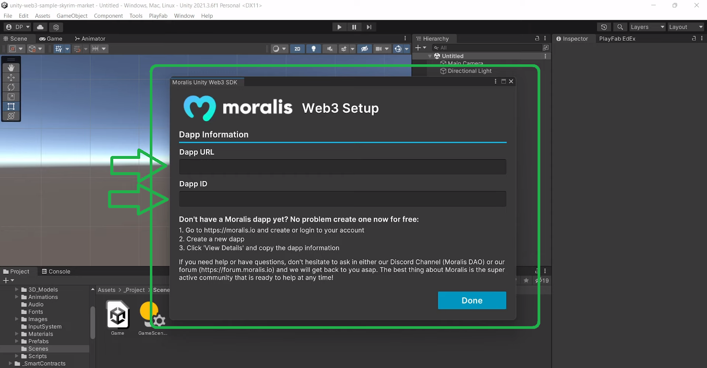The height and width of the screenshot is (368, 707).
Task: Open the PlayFab menu
Action: point(158,15)
